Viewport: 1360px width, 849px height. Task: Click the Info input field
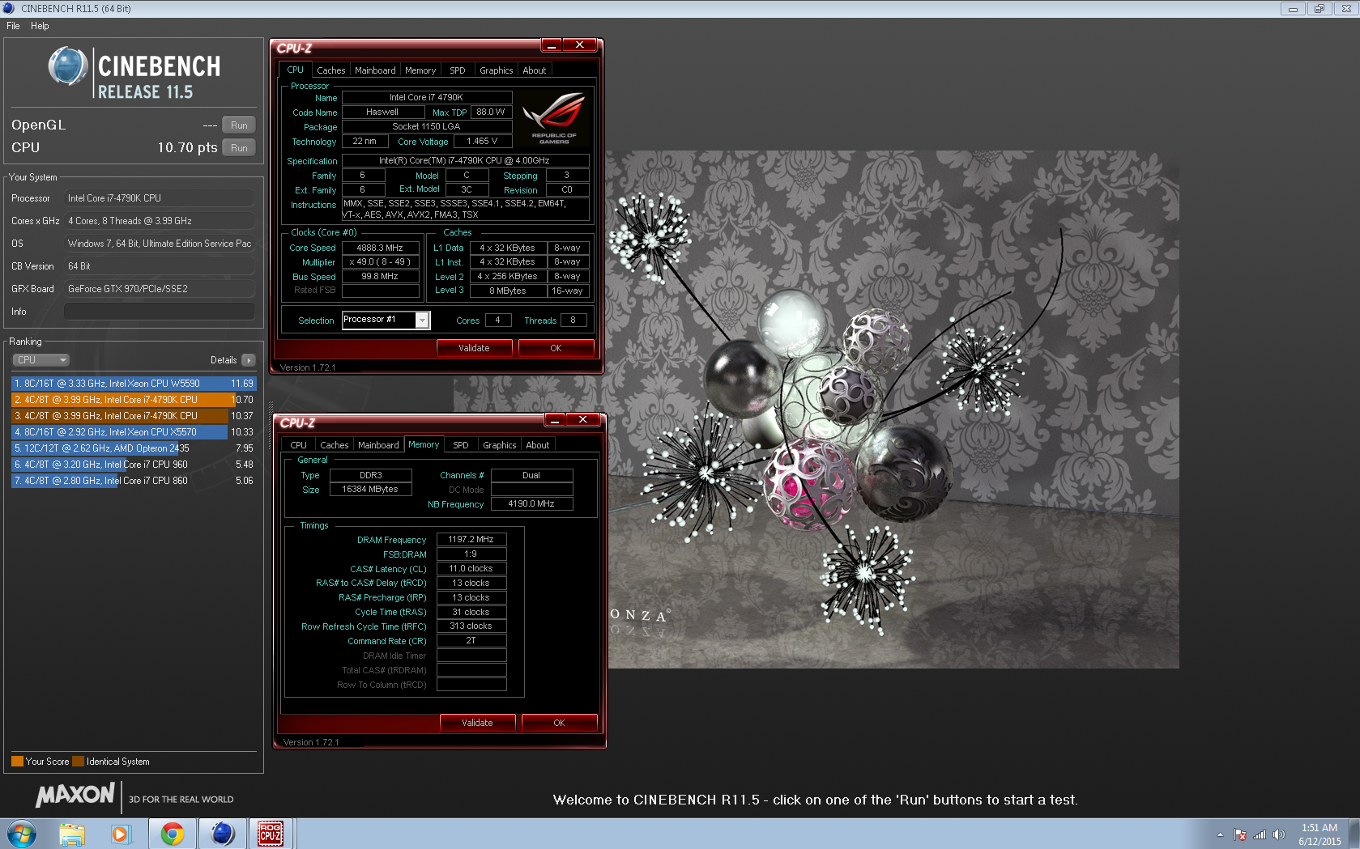pyautogui.click(x=160, y=312)
